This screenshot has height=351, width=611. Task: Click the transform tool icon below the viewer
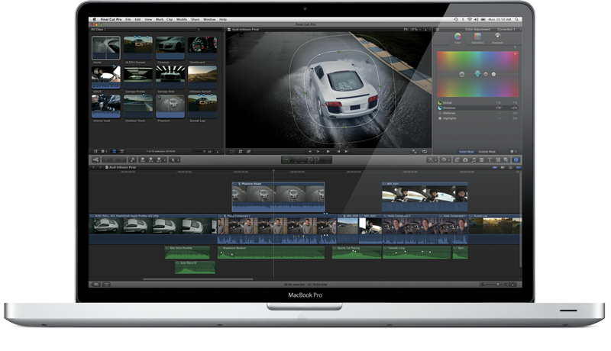pos(232,151)
